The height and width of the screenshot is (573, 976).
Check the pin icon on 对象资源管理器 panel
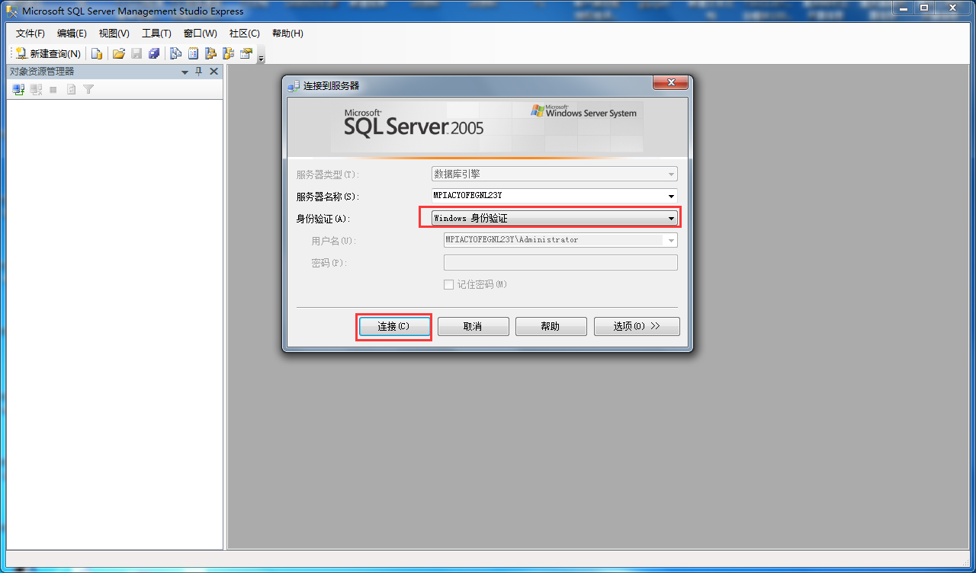coord(198,71)
